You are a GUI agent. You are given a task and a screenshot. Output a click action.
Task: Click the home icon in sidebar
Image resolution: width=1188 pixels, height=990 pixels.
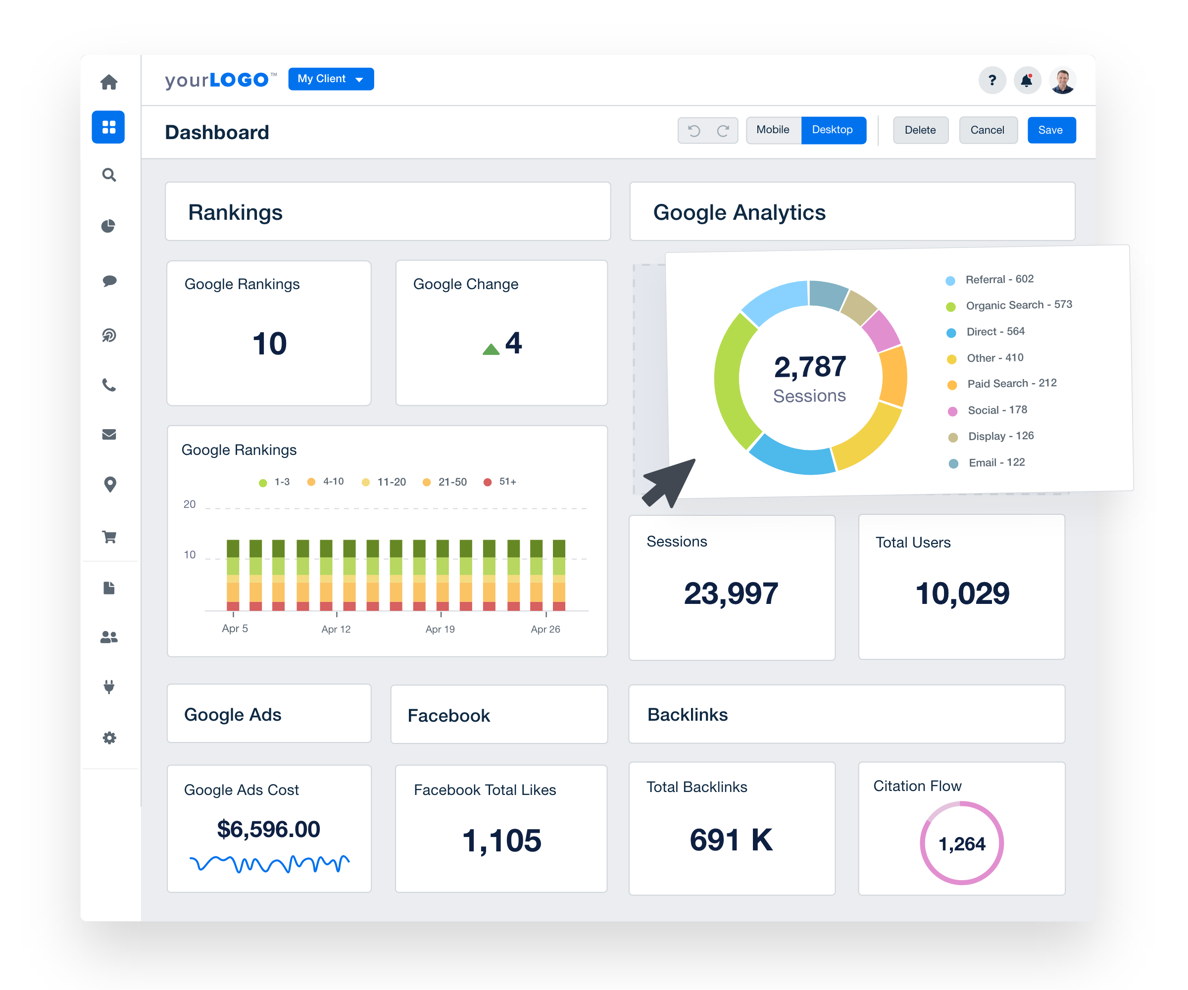pos(108,82)
